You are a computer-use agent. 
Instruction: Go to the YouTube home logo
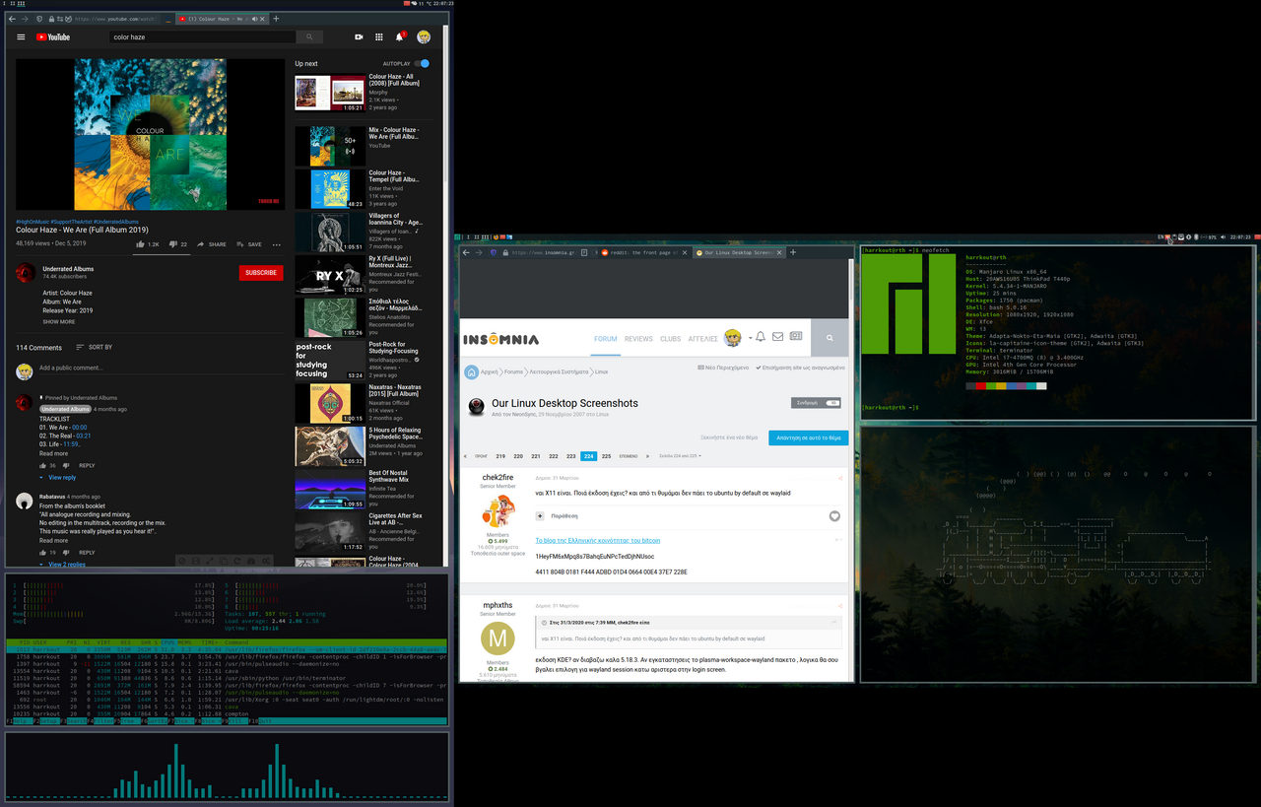(53, 37)
